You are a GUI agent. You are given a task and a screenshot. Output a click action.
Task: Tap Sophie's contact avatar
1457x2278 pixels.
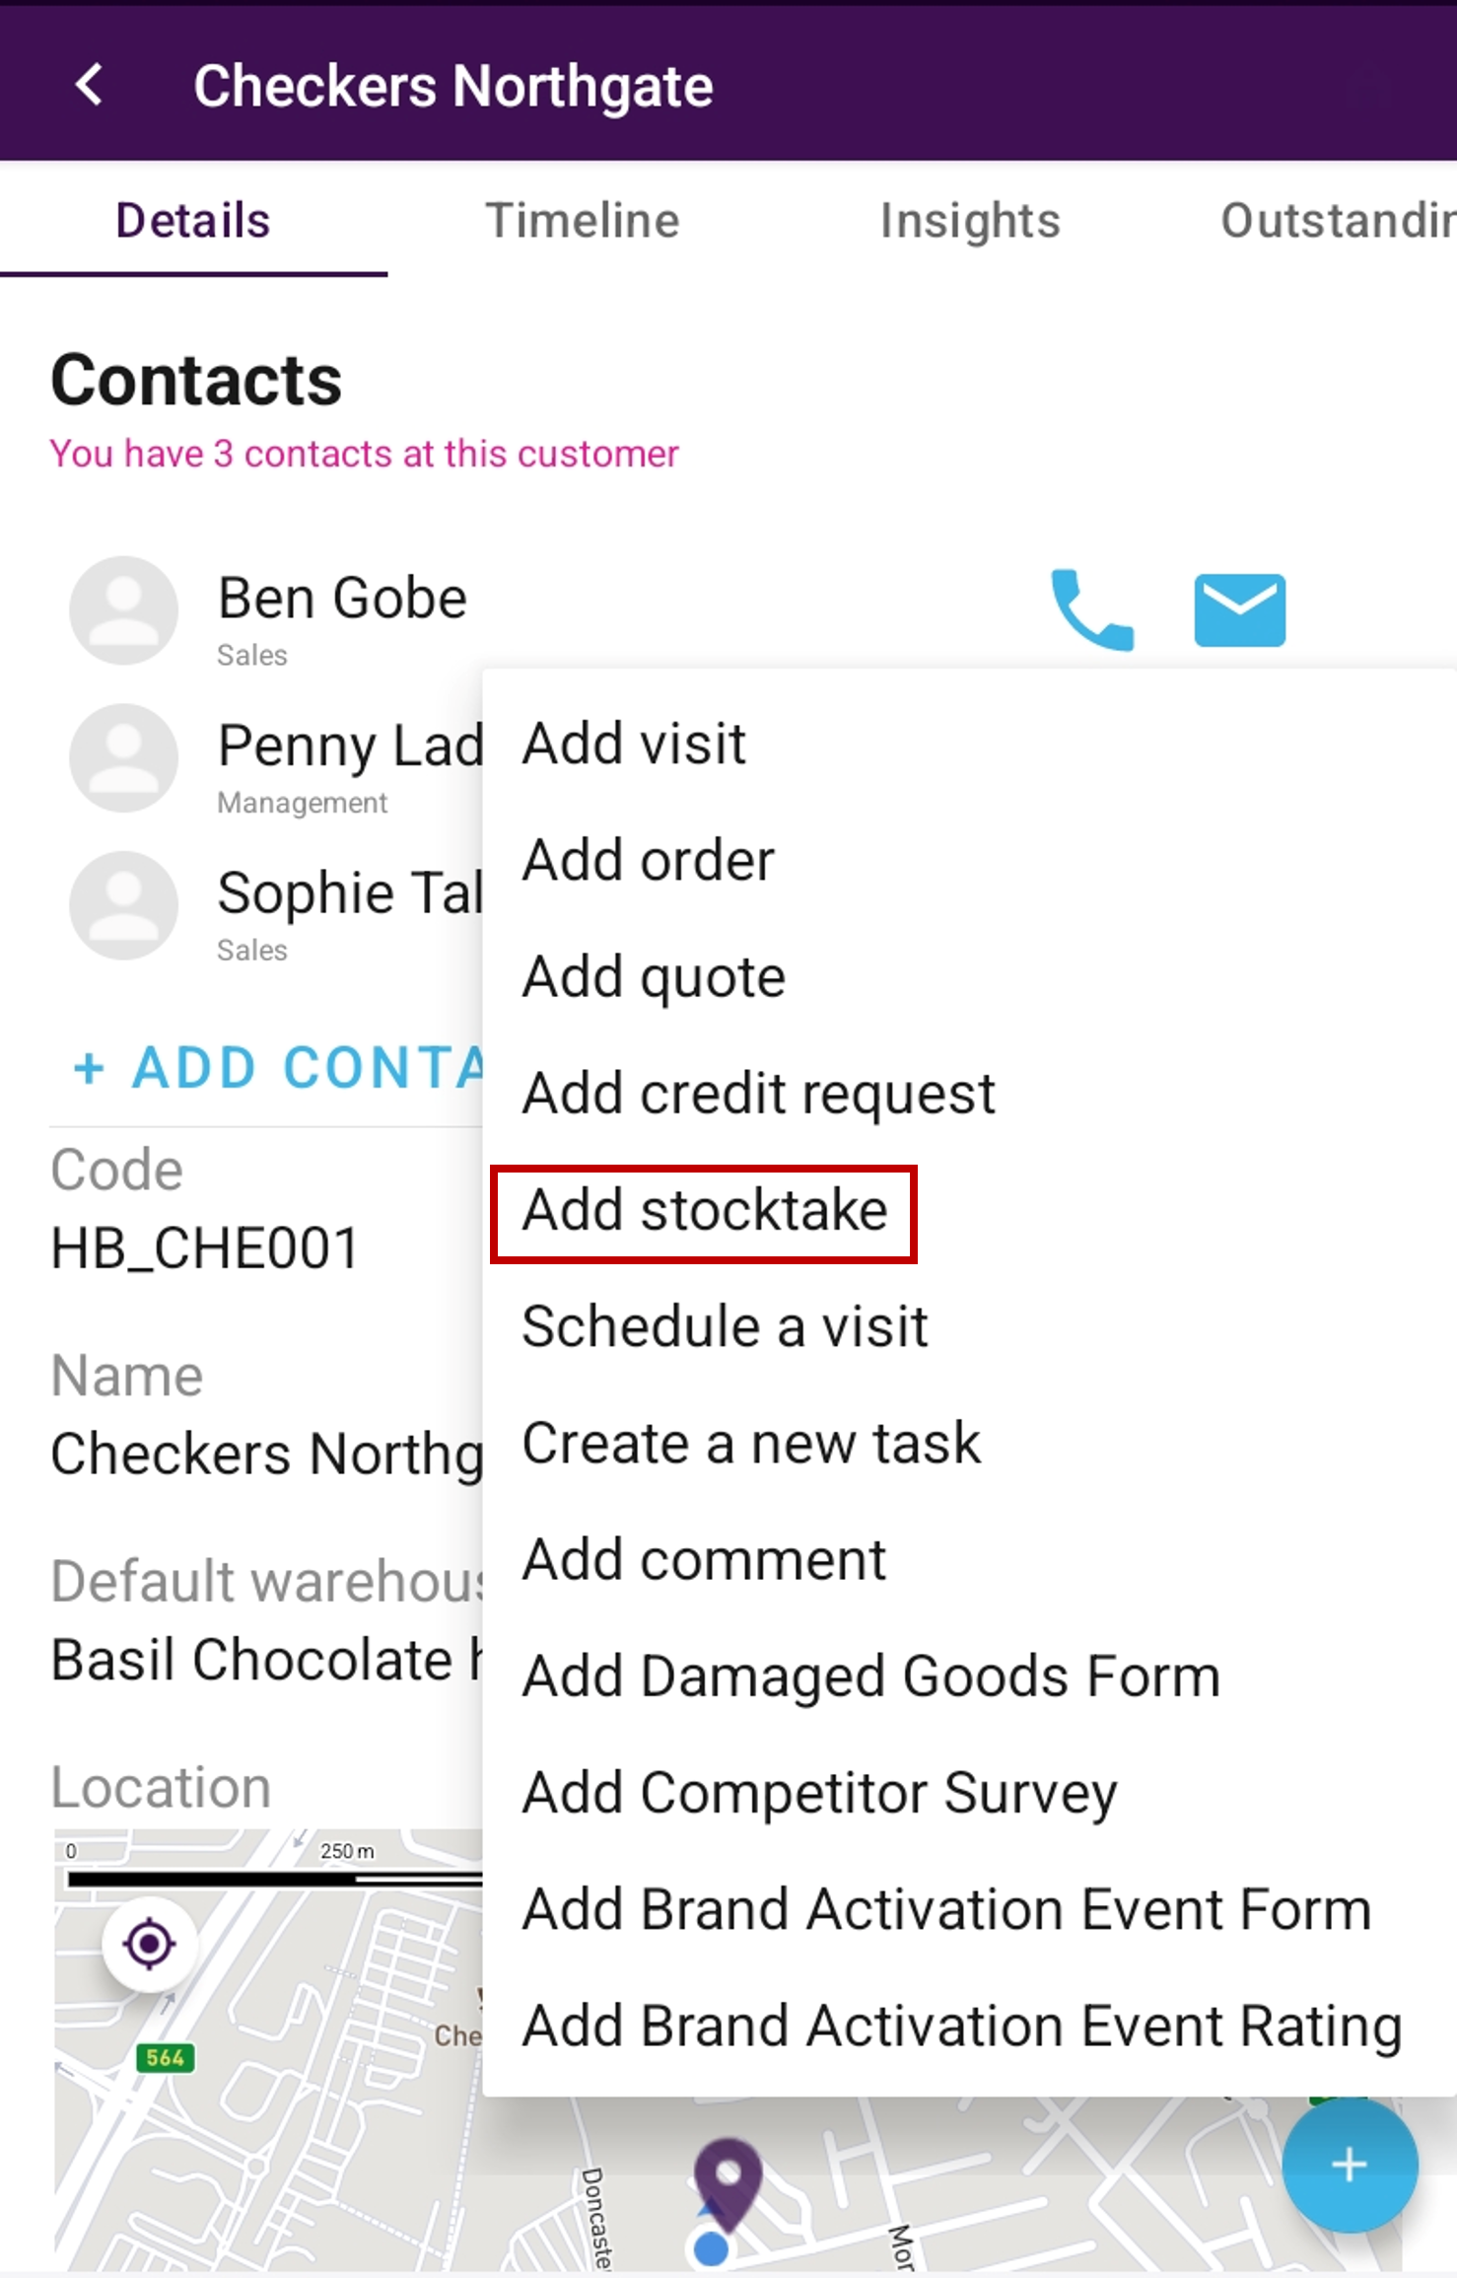click(123, 905)
